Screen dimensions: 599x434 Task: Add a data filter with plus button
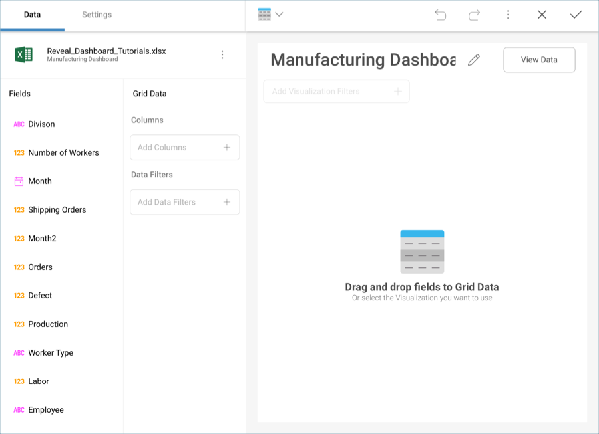click(227, 202)
